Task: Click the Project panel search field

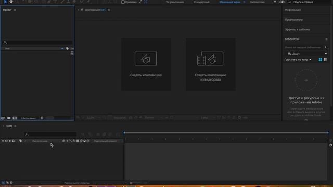Action: [37, 43]
